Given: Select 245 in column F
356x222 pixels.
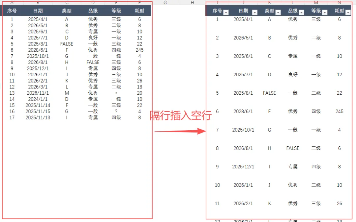Looking at the screenshot, I should pyautogui.click(x=140, y=50).
